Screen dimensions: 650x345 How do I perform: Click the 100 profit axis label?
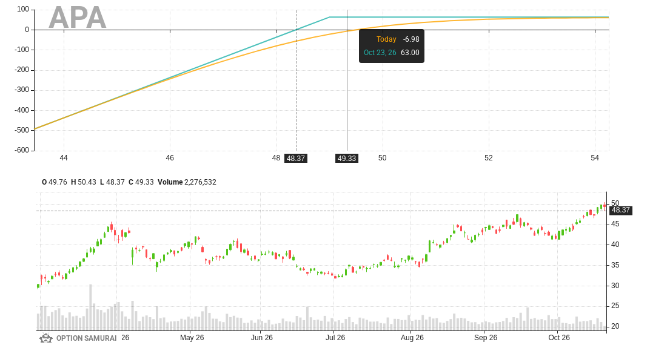click(x=23, y=9)
